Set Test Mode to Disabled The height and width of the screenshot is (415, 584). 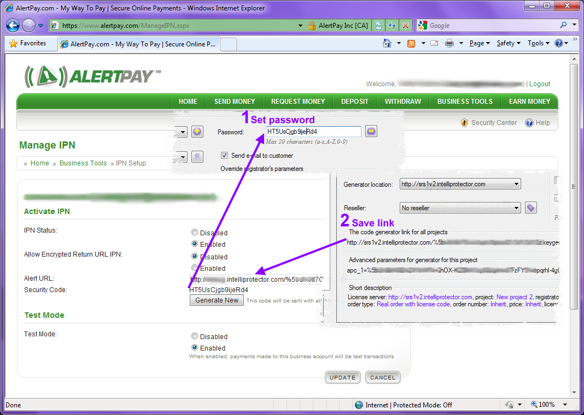195,336
